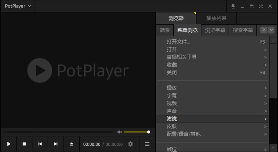Toggle the playlist panel with the hamburger icon
Screen dimensions: 278x152
tap(147, 144)
